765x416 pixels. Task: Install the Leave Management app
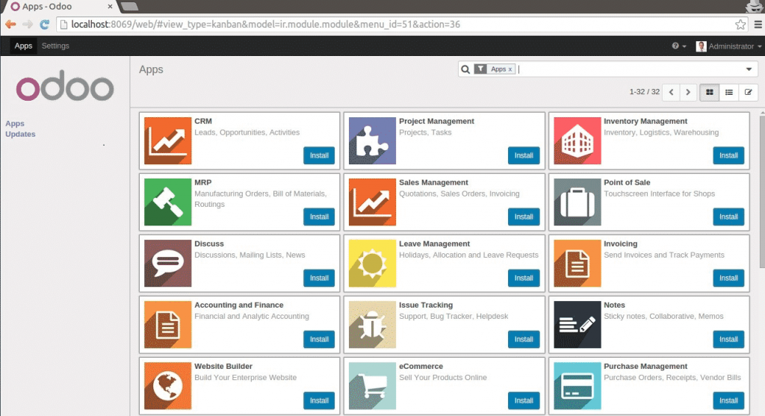pyautogui.click(x=524, y=278)
